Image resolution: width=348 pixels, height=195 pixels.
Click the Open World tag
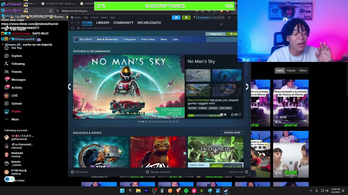(225, 108)
